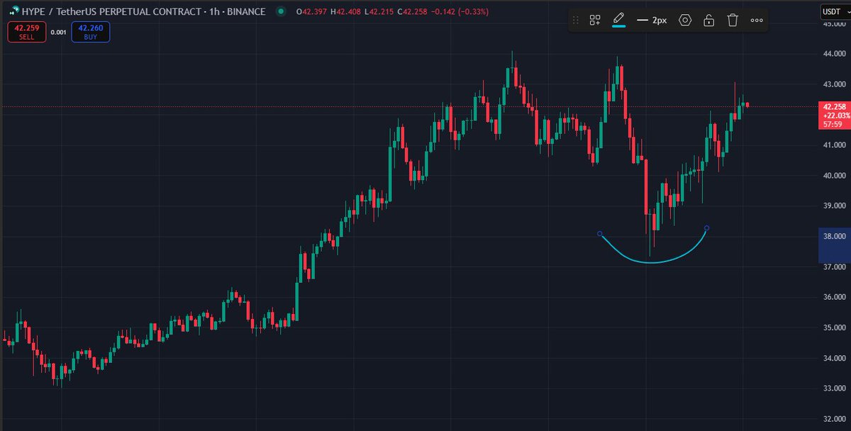
Task: Change line color with the pencil tool
Action: 618,20
